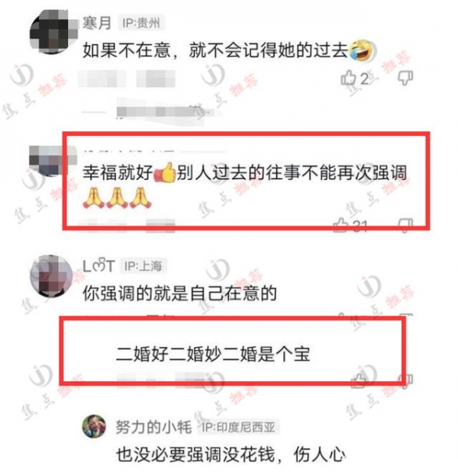458x472 pixels.
Task: Like 寒月's comment with thumbs-up icon
Action: point(349,78)
